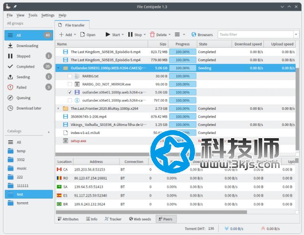Sort tasks by the Name column header
Image resolution: width=304 pixels, height=235 pixels.
(x=102, y=44)
